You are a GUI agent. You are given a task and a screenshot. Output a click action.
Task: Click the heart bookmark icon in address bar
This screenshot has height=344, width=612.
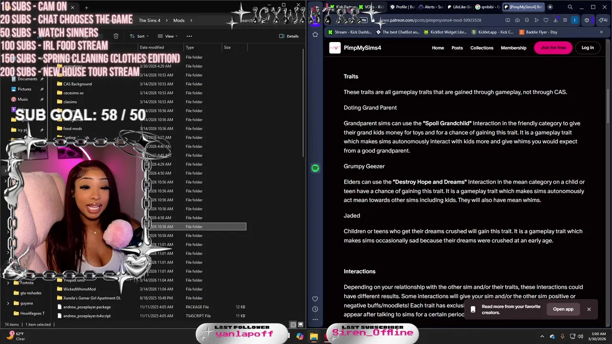pyautogui.click(x=546, y=20)
